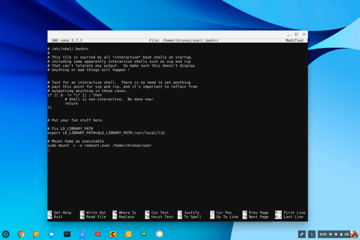This screenshot has width=360, height=240.
Task: Open Google Keep lightbulb icon
Action: 129,234
